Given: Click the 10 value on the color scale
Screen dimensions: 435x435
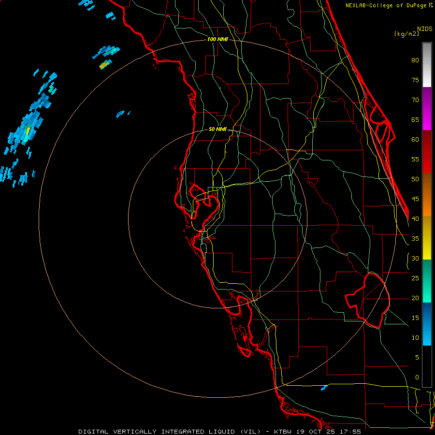Looking at the screenshot, I should [x=415, y=338].
